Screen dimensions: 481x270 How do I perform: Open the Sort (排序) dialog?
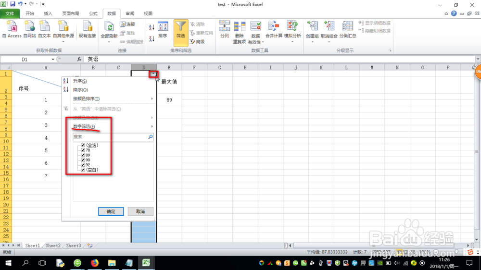point(163,30)
